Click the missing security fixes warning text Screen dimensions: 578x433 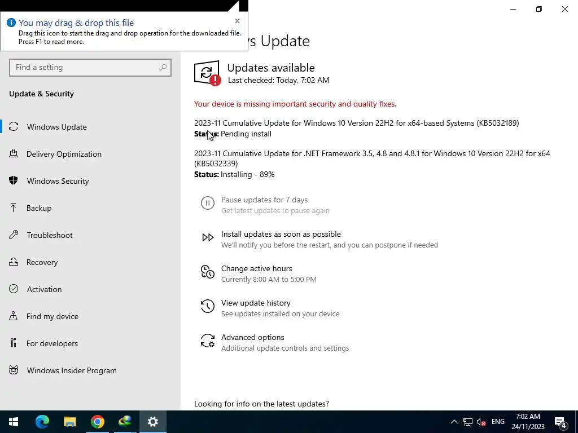coord(295,104)
